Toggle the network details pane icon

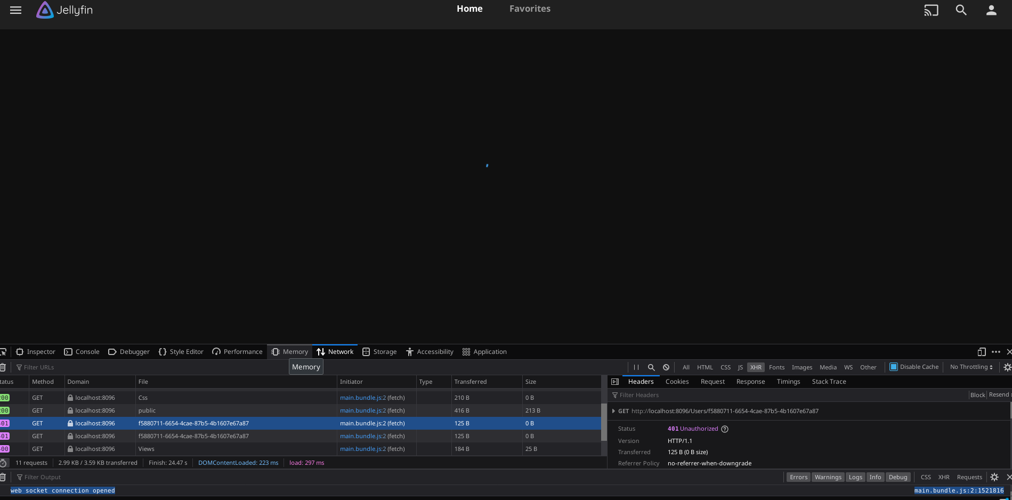615,382
